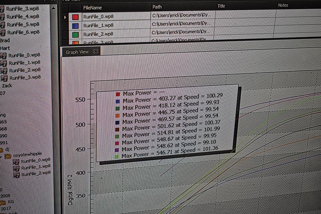Click the coyotewhipple folder icon
Viewport: 321px width, 214px height.
[x=8, y=156]
